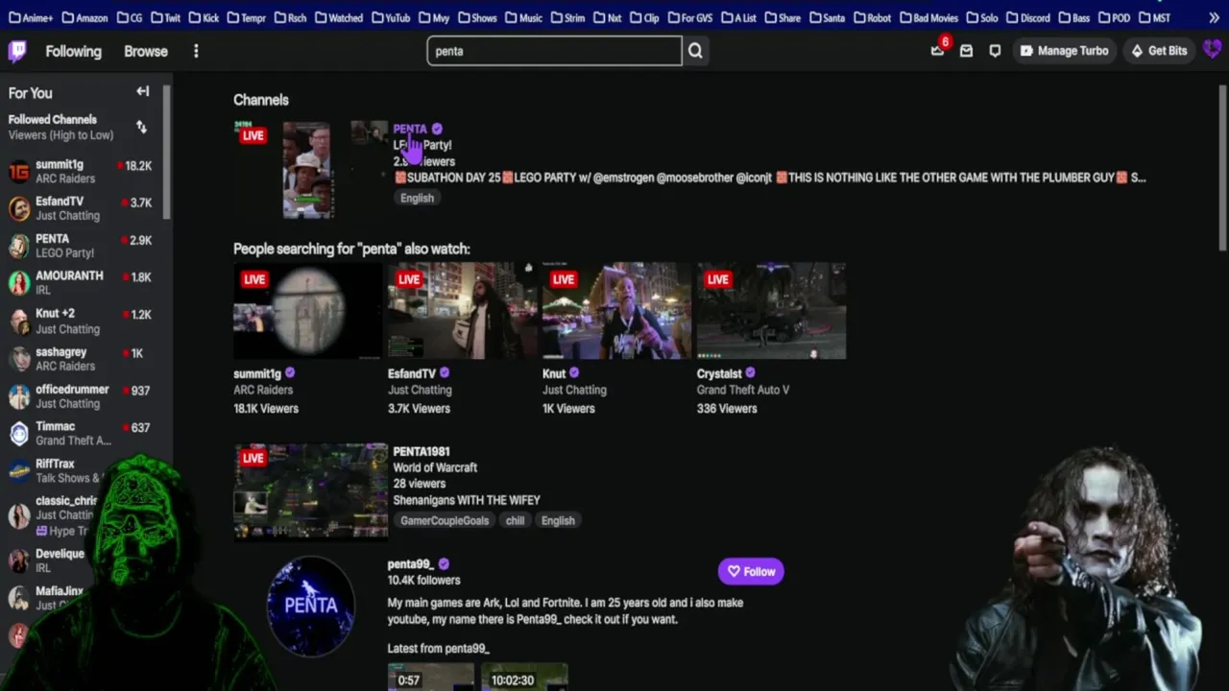Open the Watched bookmark folder

coord(338,17)
